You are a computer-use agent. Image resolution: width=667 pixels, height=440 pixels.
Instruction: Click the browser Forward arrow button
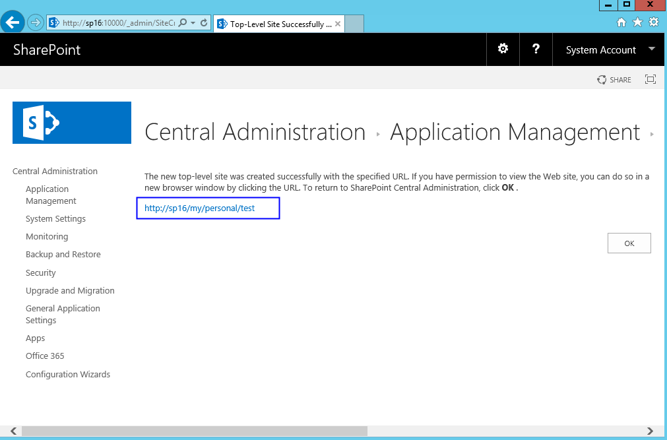[x=36, y=22]
